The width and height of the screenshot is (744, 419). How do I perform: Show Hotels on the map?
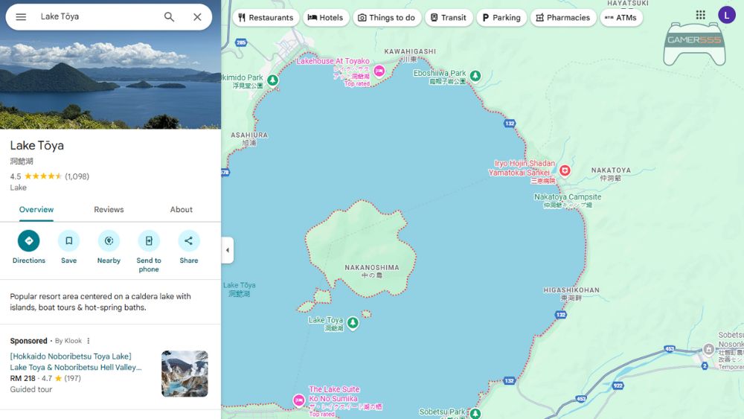click(325, 18)
